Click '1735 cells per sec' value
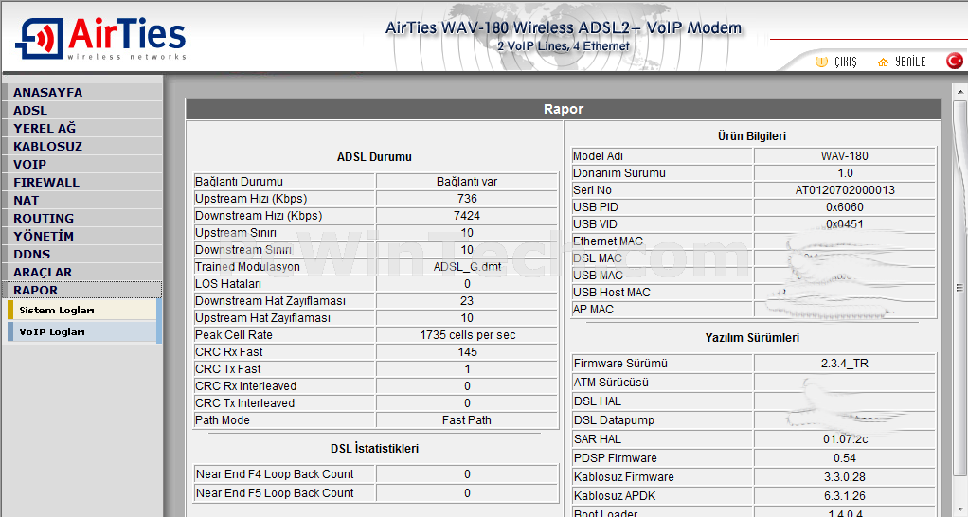The width and height of the screenshot is (968, 517). (467, 335)
